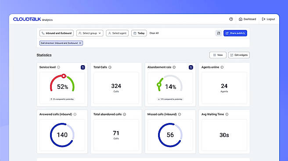Viewport: 288px width, 161px height.
Task: Show info for Total abandoned calls
Action: 124,114
